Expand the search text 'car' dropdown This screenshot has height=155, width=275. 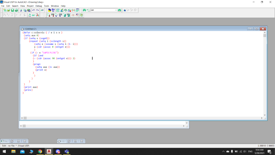pyautogui.click(x=116, y=10)
